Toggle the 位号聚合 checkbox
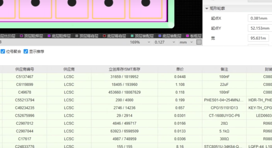Screen dimensions: 272x148 tap(3, 51)
